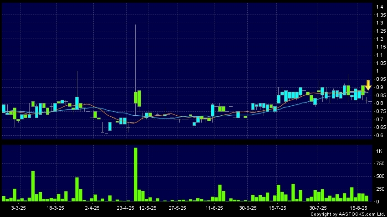This screenshot has width=387, height=217.
Task: Open the AASTOCKS.com copyright text
Action: 348,214
